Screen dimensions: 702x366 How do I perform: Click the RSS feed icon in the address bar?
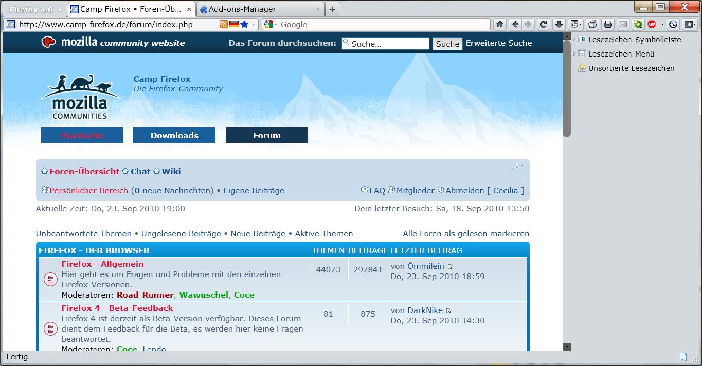coord(224,24)
